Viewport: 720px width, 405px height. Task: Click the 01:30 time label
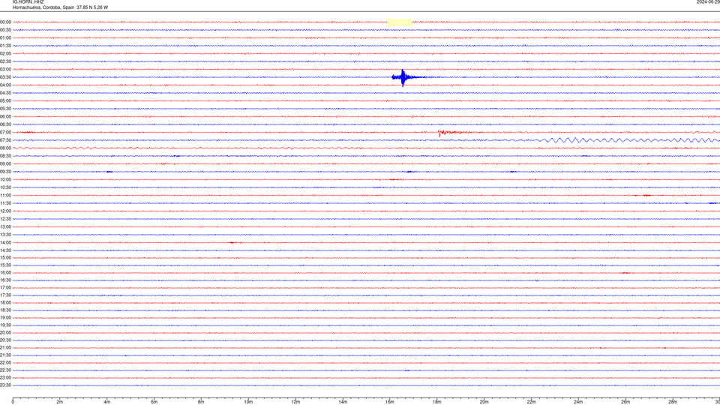(5, 46)
